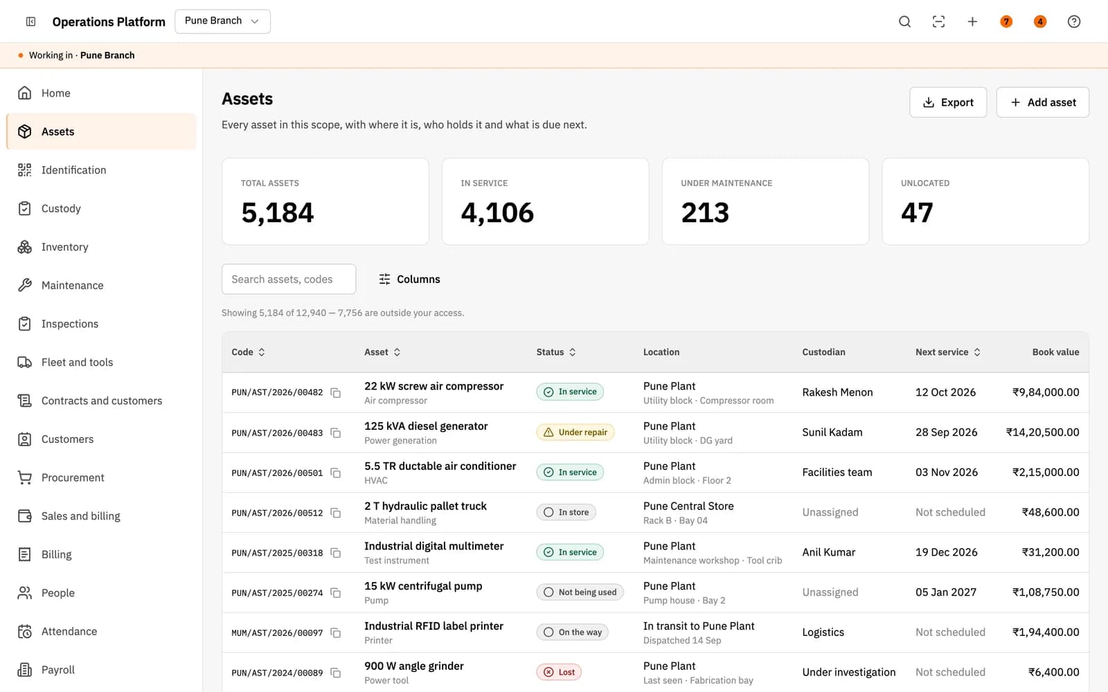The width and height of the screenshot is (1108, 692).
Task: Click the Add asset button
Action: pyautogui.click(x=1043, y=102)
